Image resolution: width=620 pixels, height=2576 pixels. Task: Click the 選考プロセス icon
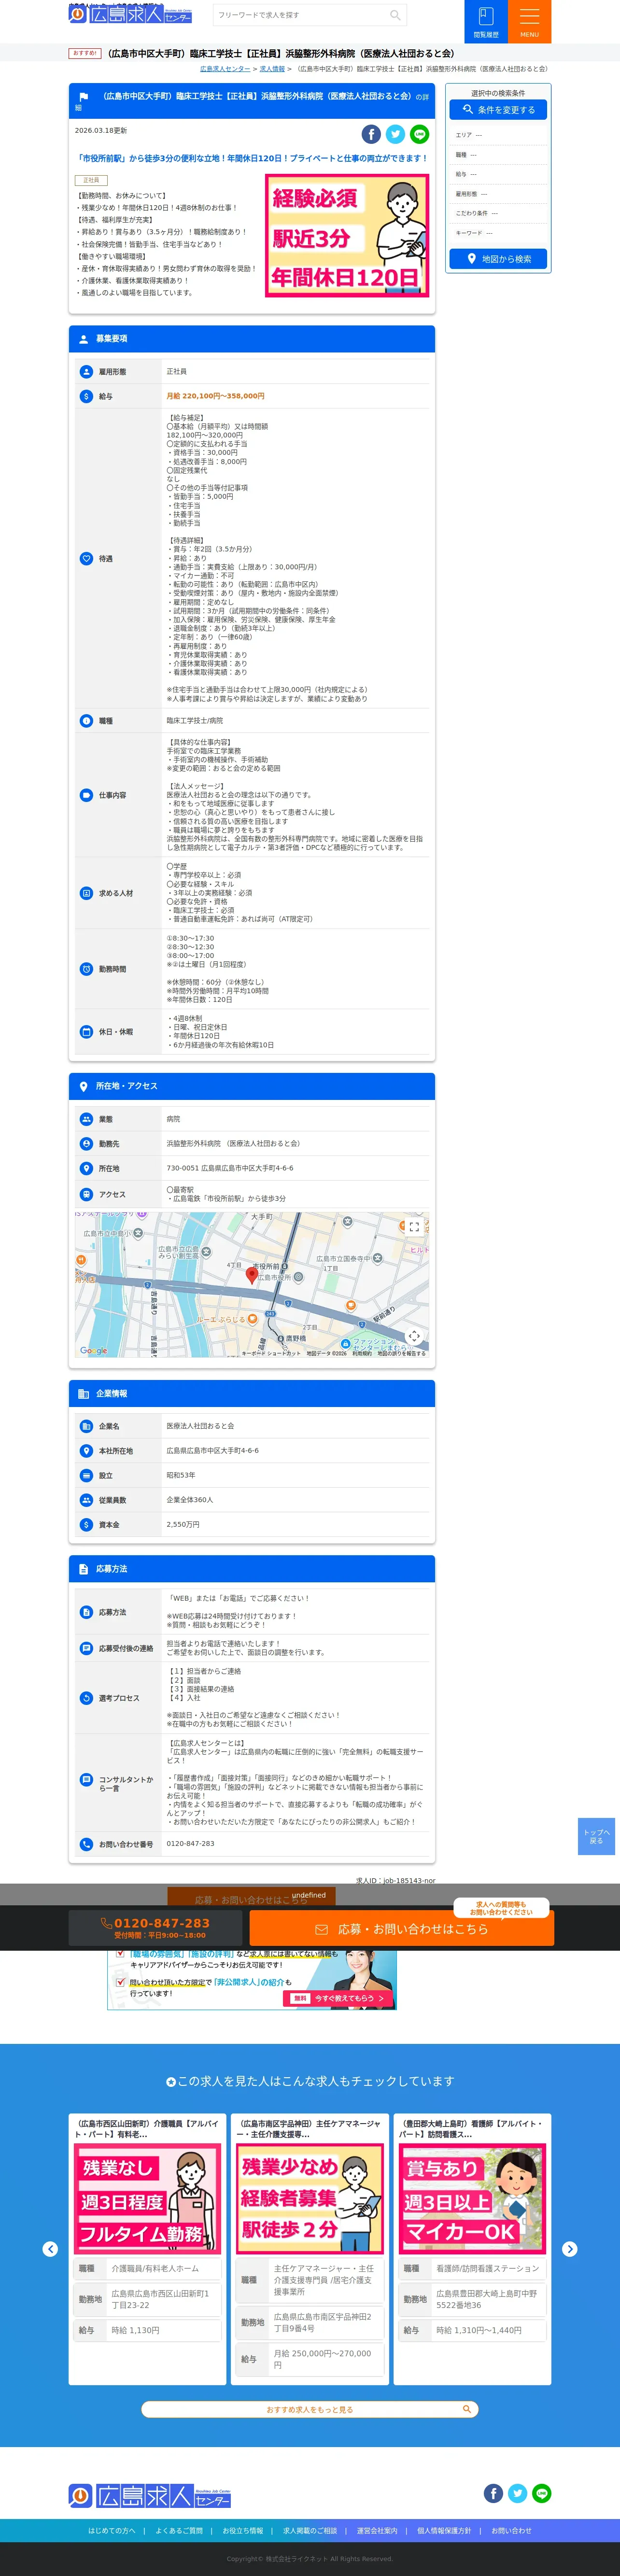86,1698
